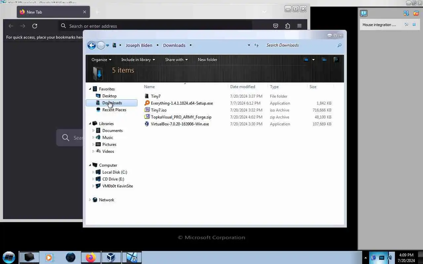The width and height of the screenshot is (423, 264).
Task: Expand the Music library
Action: coord(93,138)
